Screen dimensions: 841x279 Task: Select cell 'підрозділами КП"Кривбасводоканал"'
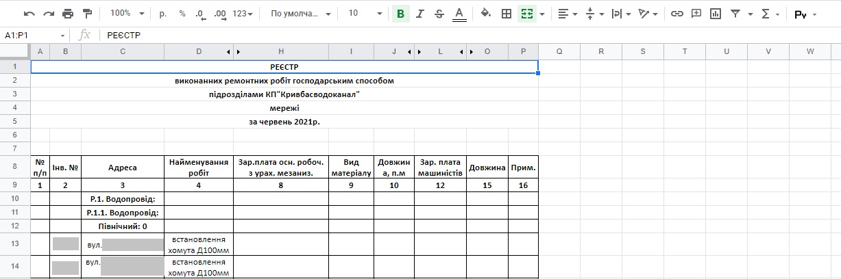pos(284,94)
